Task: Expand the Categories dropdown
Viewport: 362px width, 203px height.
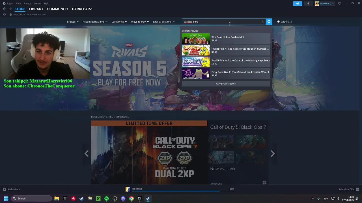Action: [x=119, y=22]
